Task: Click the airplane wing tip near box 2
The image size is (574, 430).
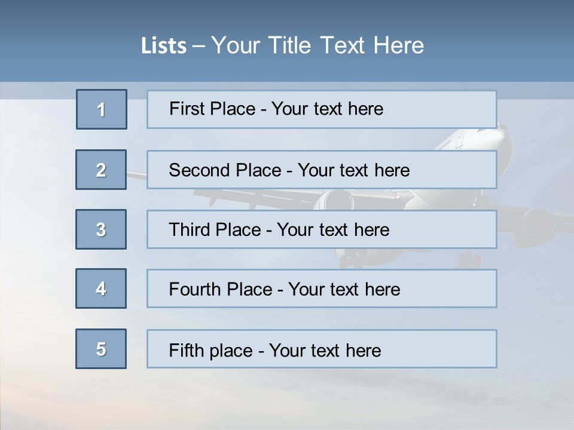Action: point(136,176)
